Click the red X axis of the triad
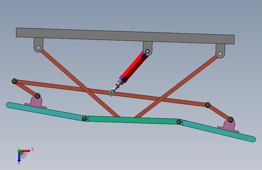The width and height of the screenshot is (262, 170). coord(25,151)
